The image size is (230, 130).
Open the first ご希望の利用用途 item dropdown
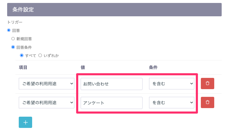[x=46, y=84]
